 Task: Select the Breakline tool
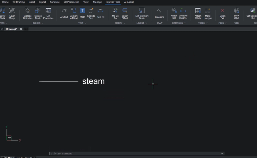click(x=159, y=14)
